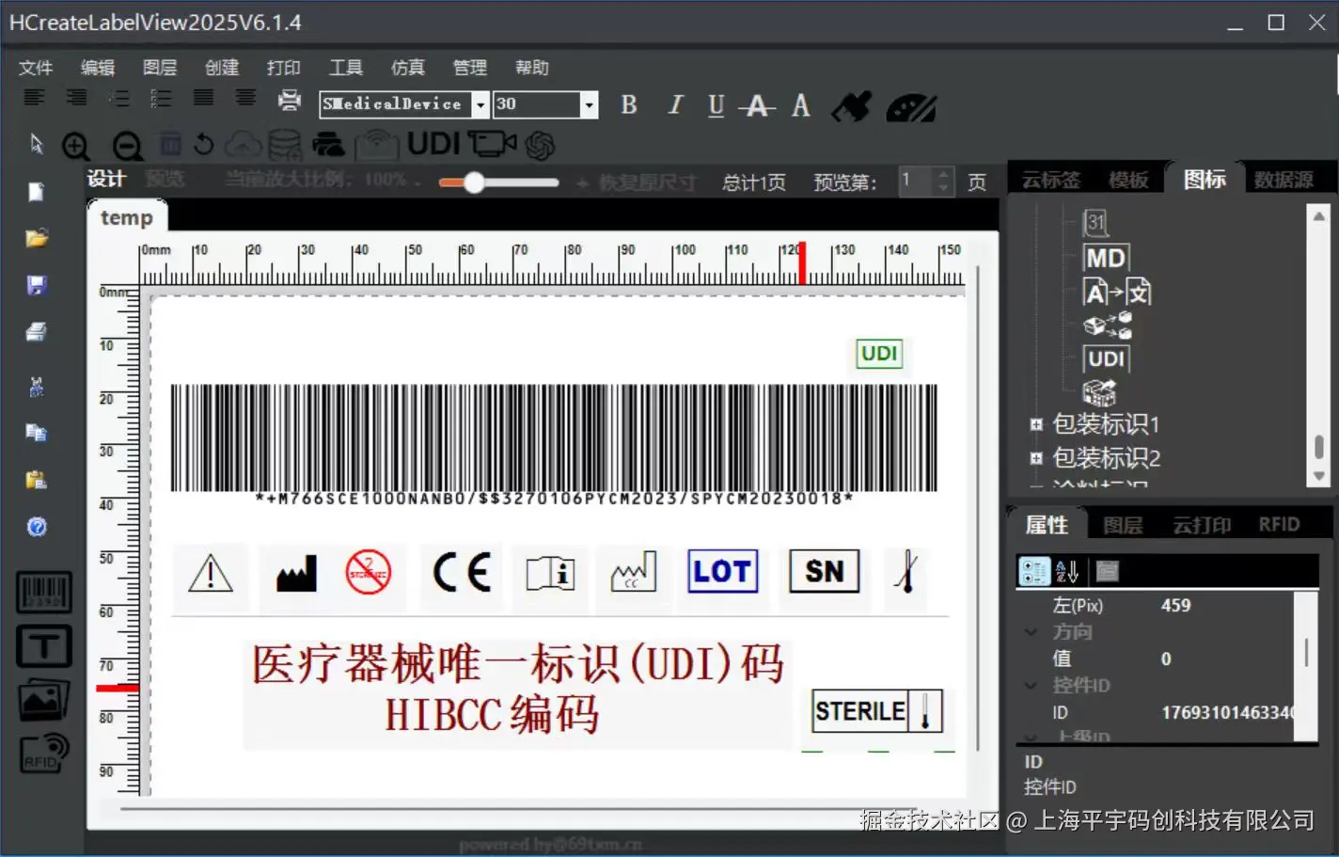Click the save floppy disk icon

37,285
